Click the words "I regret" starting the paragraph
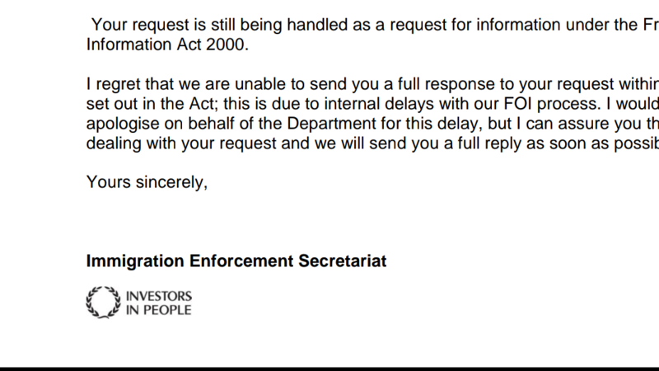 tap(113, 84)
